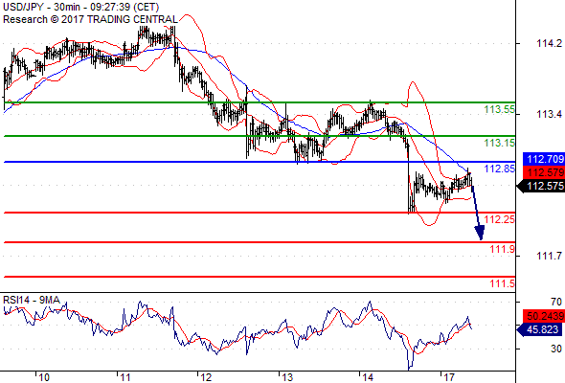Select the 113.15 green resistance label
565x383 pixels.
click(500, 143)
